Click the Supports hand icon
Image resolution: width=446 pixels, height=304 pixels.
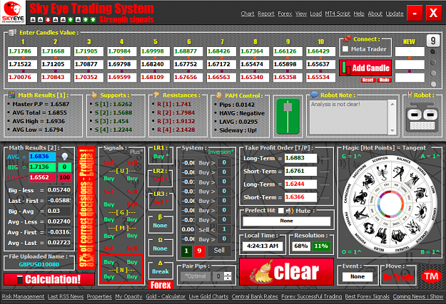click(x=94, y=95)
